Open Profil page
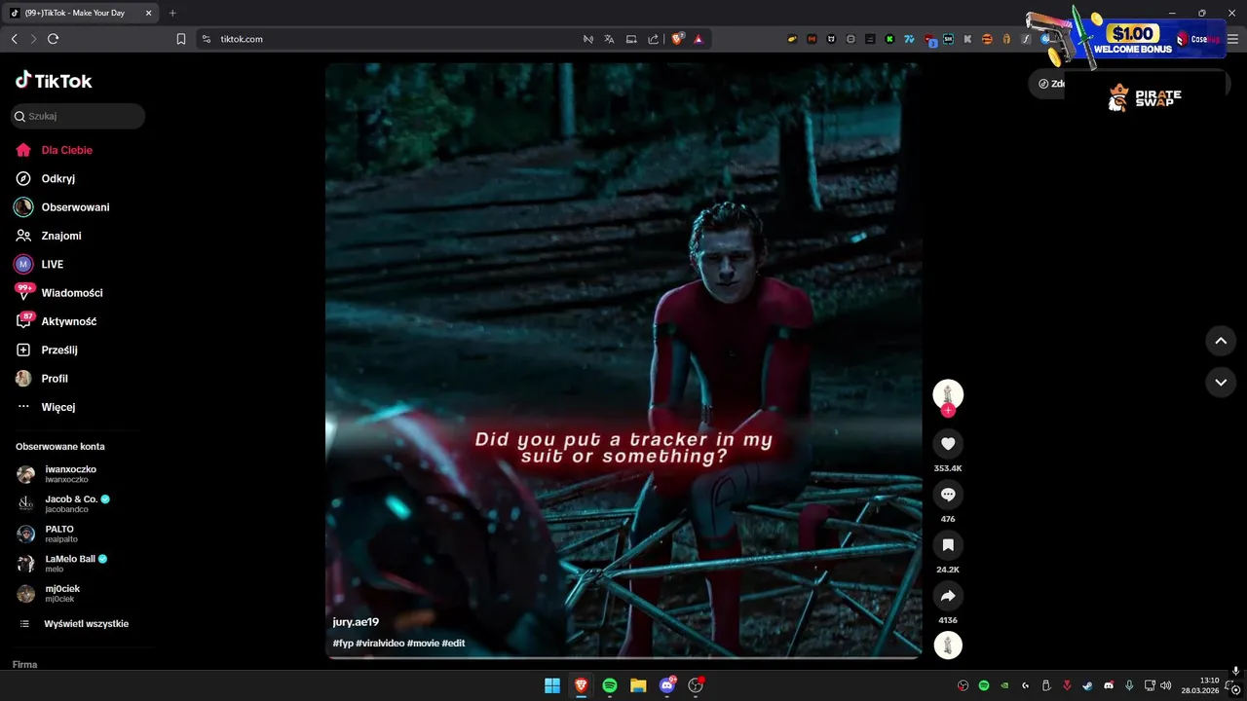The height and width of the screenshot is (701, 1247). point(42,379)
